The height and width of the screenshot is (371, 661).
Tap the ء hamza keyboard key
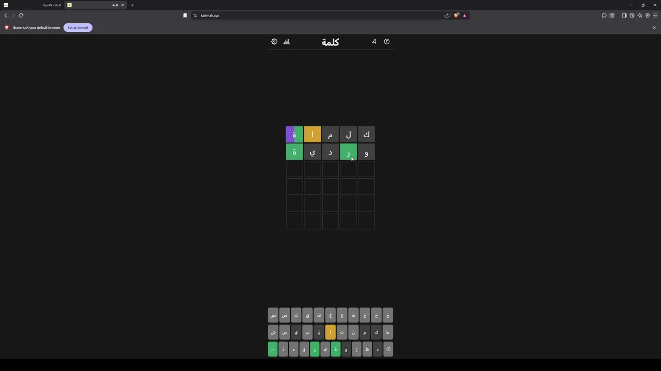294,349
